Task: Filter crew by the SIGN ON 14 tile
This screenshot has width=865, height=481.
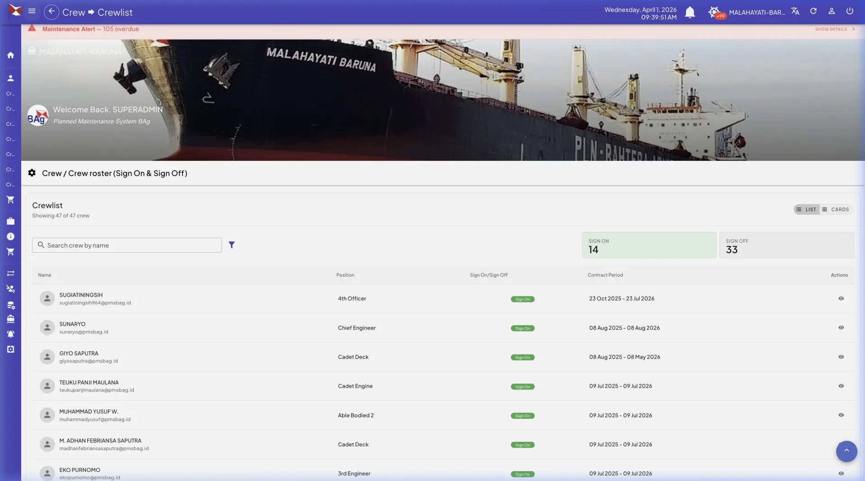Action: [649, 245]
